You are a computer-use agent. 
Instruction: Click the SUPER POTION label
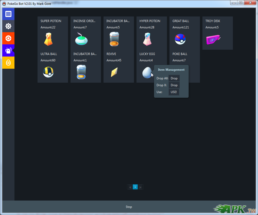click(51, 21)
